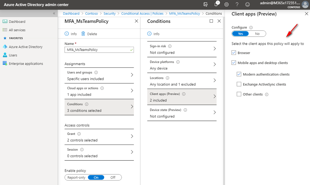Set Configure toggle to Yes
This screenshot has width=310, height=185.
[x=240, y=34]
